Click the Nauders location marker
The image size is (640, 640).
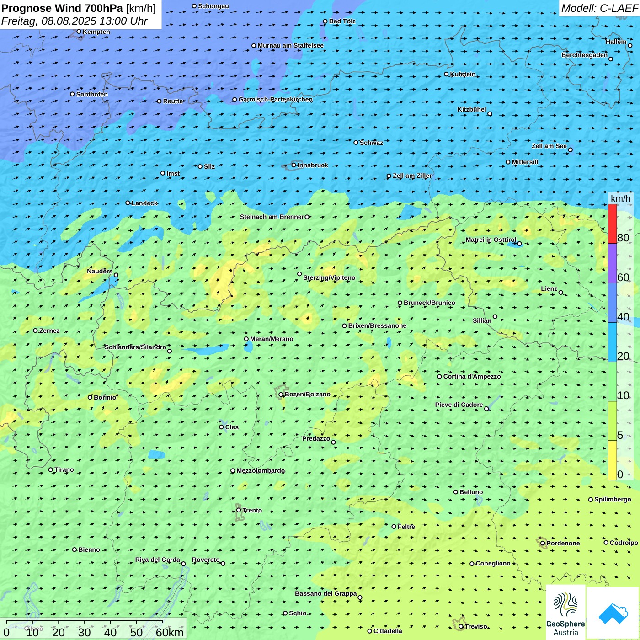(x=116, y=275)
